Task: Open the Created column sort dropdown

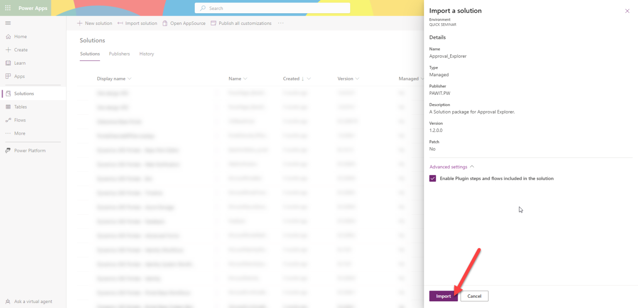Action: coord(308,79)
